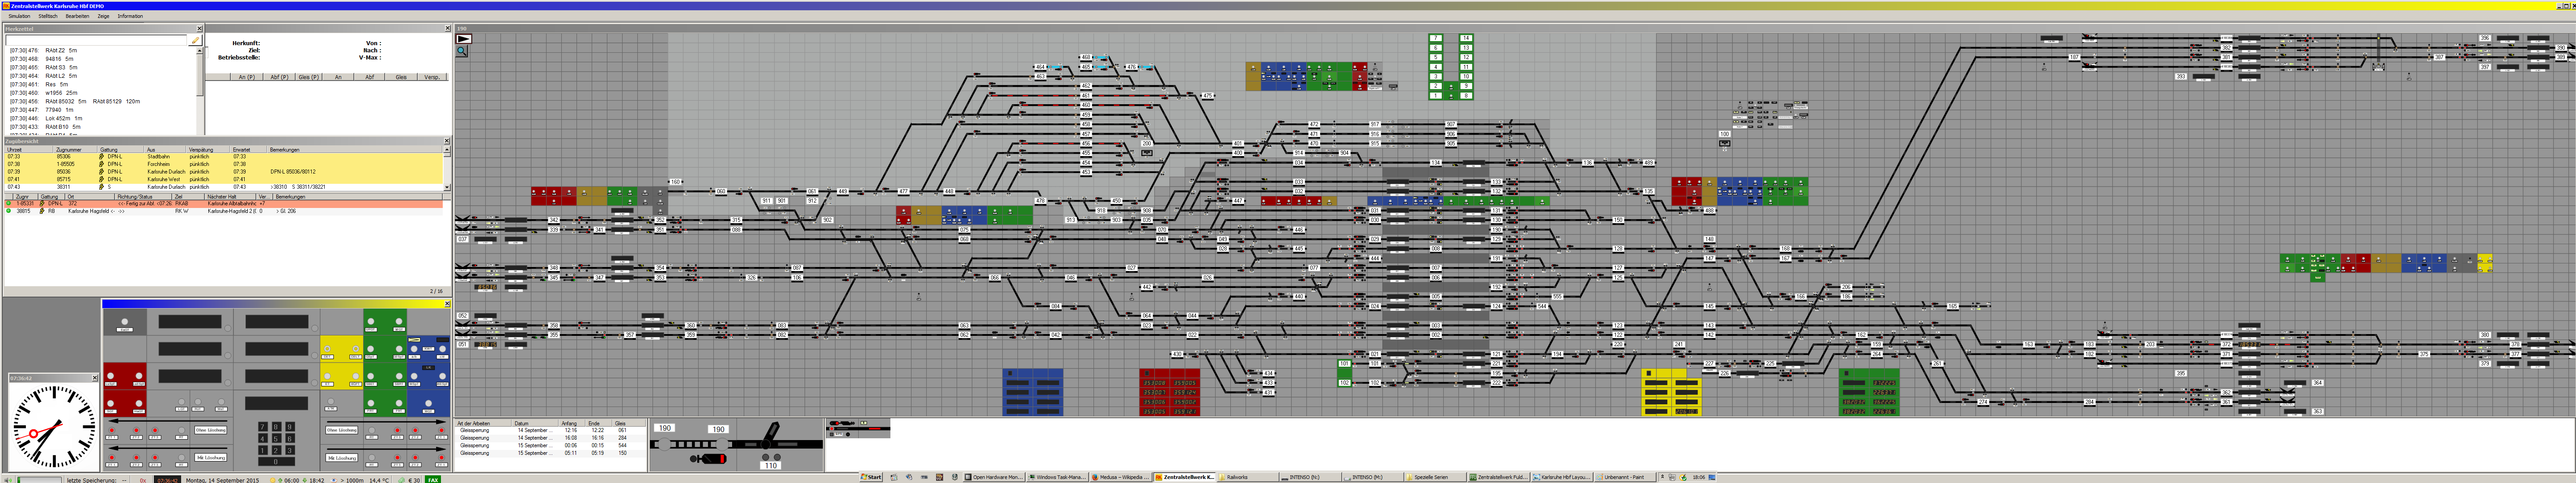Click the speaker icon in the status bar
This screenshot has width=2576, height=483.
pos(8,480)
